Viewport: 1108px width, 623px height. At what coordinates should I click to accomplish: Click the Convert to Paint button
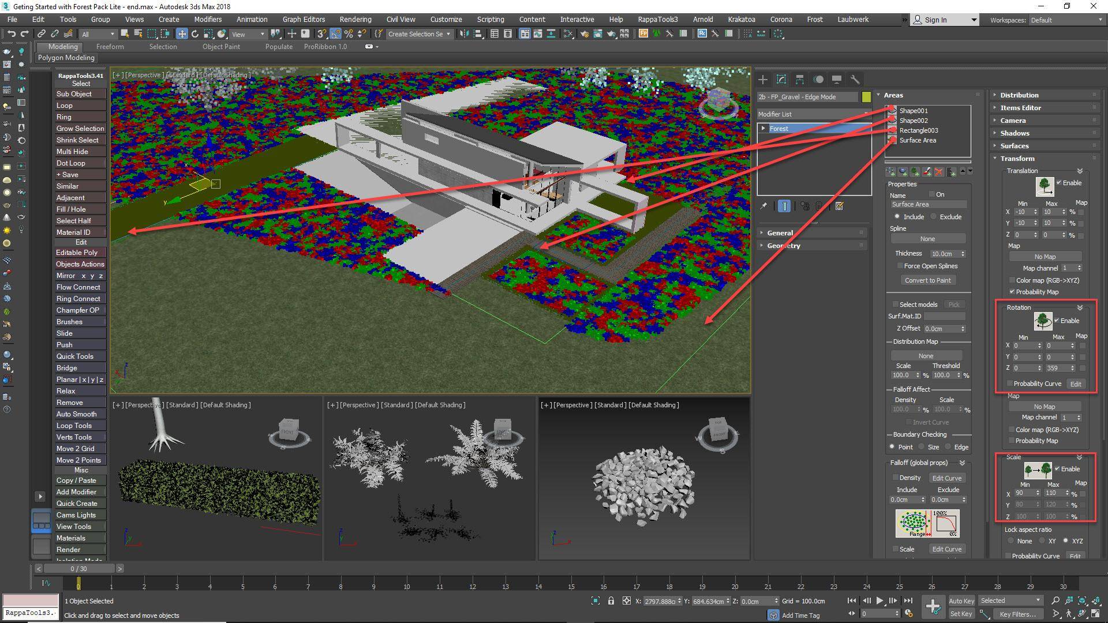coord(928,280)
